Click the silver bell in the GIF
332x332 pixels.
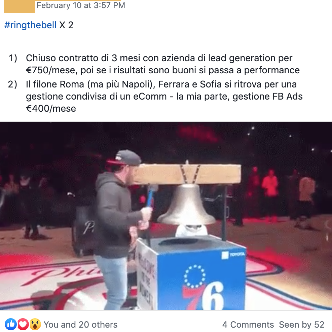186,206
